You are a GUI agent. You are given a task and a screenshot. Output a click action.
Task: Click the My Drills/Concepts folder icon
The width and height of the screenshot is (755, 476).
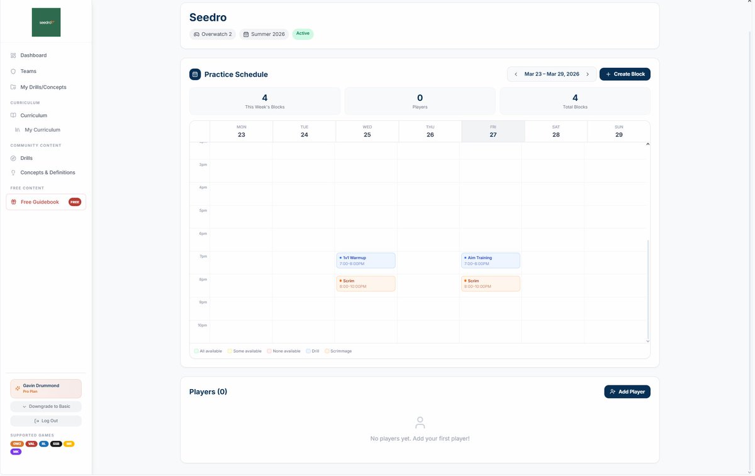tap(13, 87)
